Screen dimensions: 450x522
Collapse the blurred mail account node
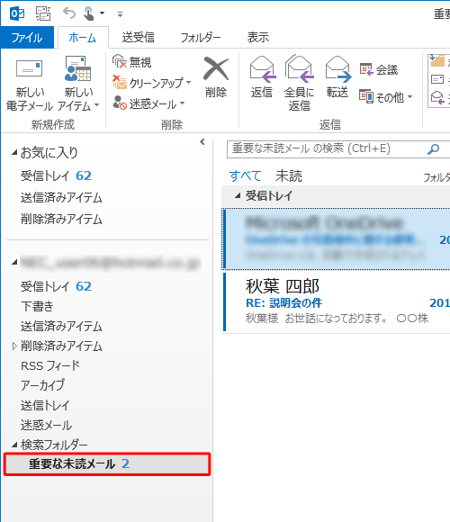(x=14, y=263)
